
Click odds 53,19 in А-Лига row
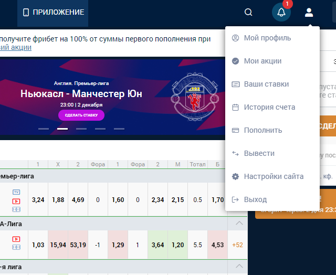(x=78, y=245)
